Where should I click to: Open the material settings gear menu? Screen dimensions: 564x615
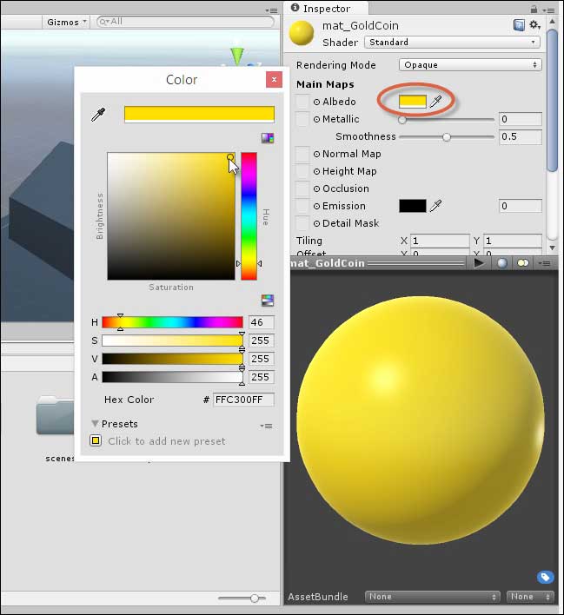534,25
